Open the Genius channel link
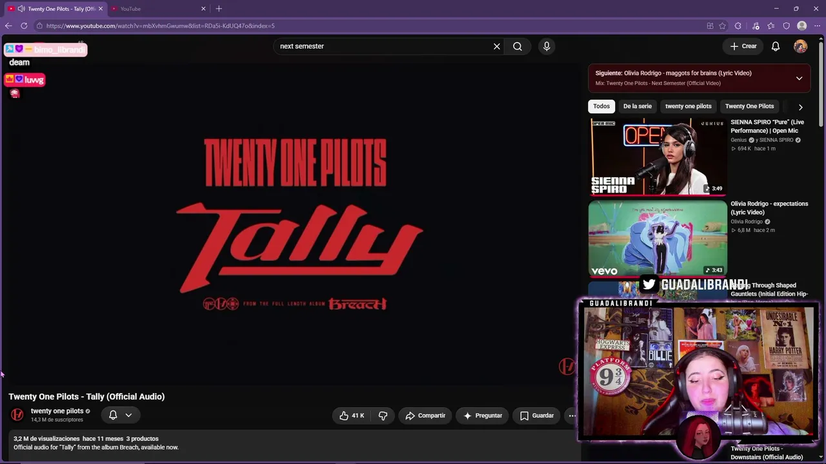 pos(738,140)
